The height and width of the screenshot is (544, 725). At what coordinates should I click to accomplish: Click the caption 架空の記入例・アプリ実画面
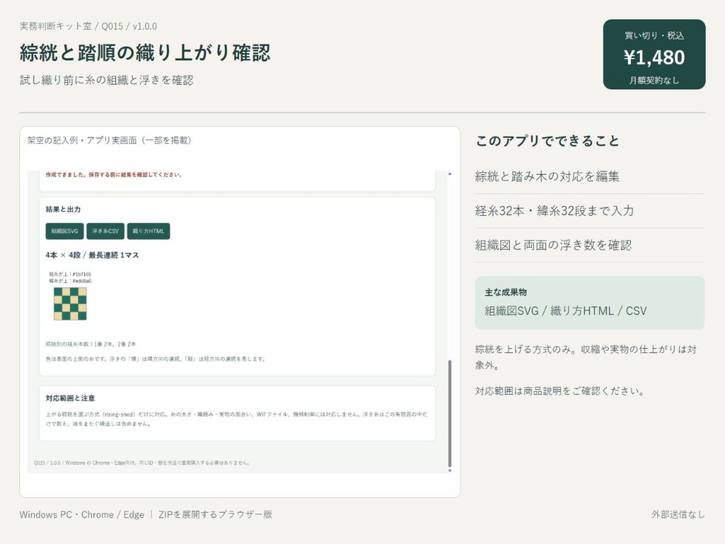coord(109,140)
